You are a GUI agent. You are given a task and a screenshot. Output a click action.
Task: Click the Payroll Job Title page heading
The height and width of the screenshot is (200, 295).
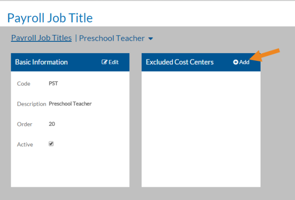click(x=50, y=18)
